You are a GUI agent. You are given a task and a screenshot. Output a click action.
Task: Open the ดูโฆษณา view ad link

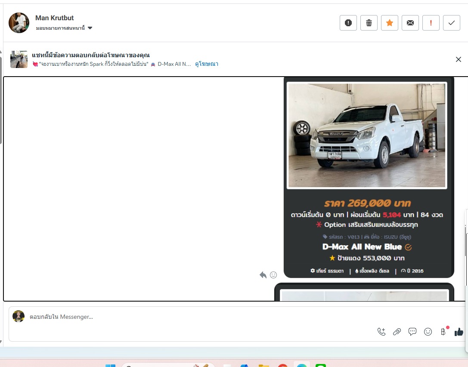[207, 64]
